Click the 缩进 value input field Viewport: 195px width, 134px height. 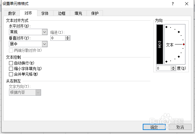click(58, 38)
